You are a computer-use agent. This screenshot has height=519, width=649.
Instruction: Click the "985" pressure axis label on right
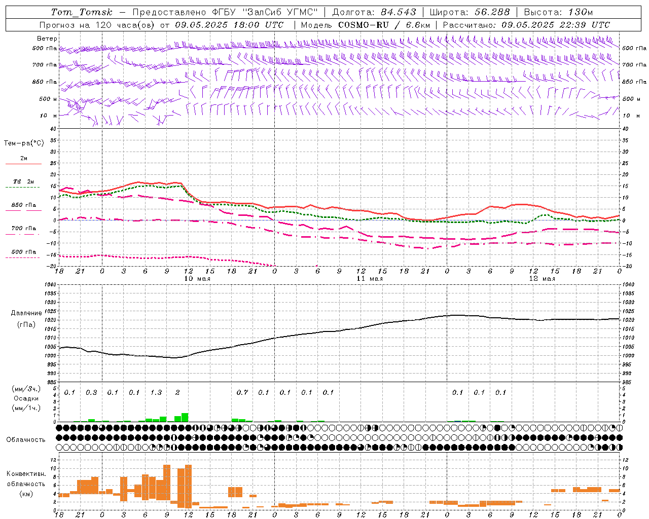[x=627, y=382]
